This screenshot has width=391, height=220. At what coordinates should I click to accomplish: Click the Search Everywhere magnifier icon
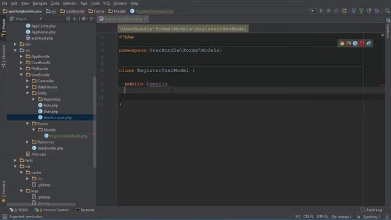[x=387, y=11]
